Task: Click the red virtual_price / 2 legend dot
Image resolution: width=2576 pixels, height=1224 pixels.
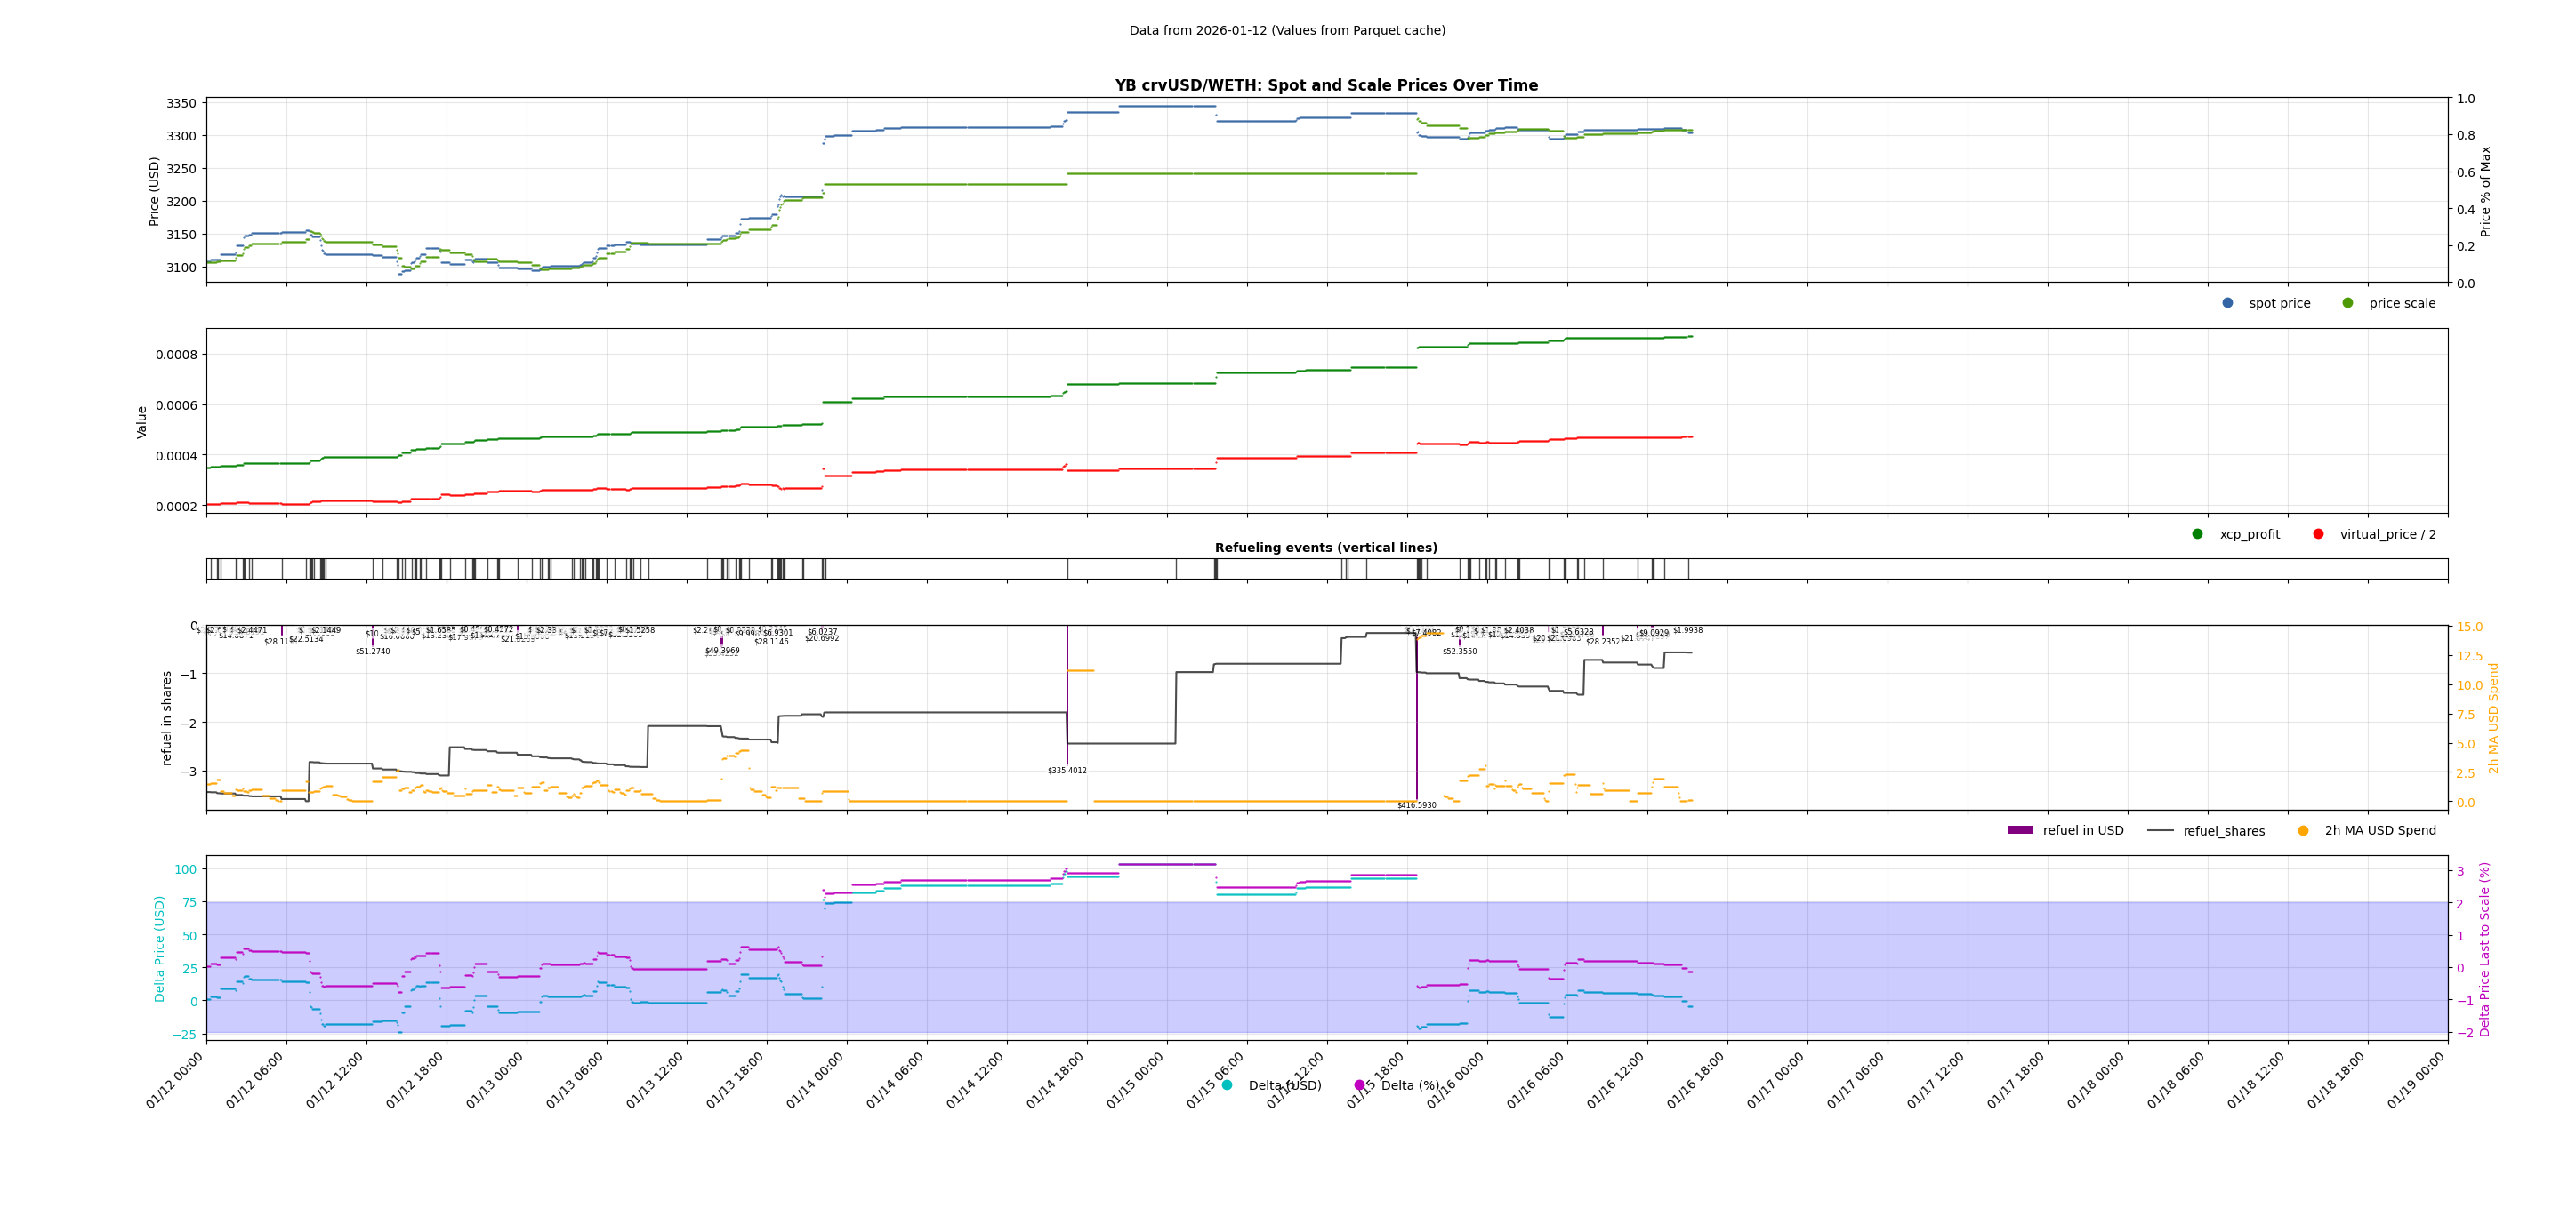Action: click(2318, 533)
